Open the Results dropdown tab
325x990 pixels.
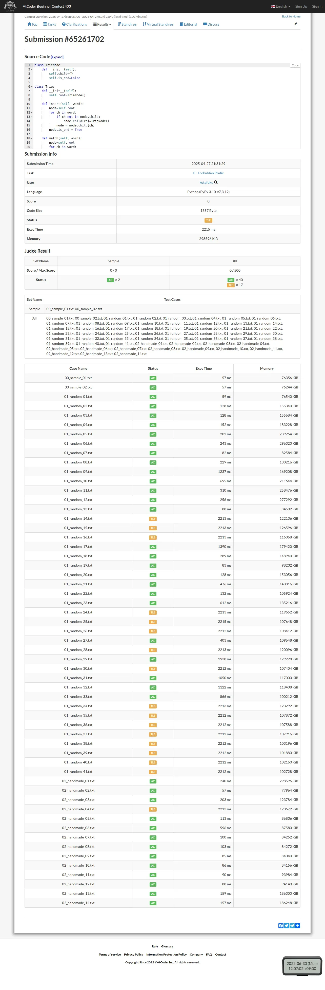[x=102, y=25]
